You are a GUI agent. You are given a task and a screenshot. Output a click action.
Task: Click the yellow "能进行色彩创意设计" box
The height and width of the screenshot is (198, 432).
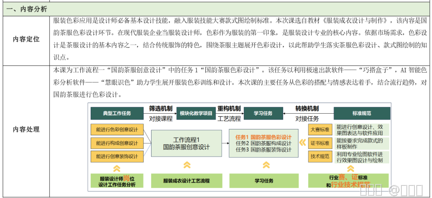pyautogui.click(x=117, y=129)
